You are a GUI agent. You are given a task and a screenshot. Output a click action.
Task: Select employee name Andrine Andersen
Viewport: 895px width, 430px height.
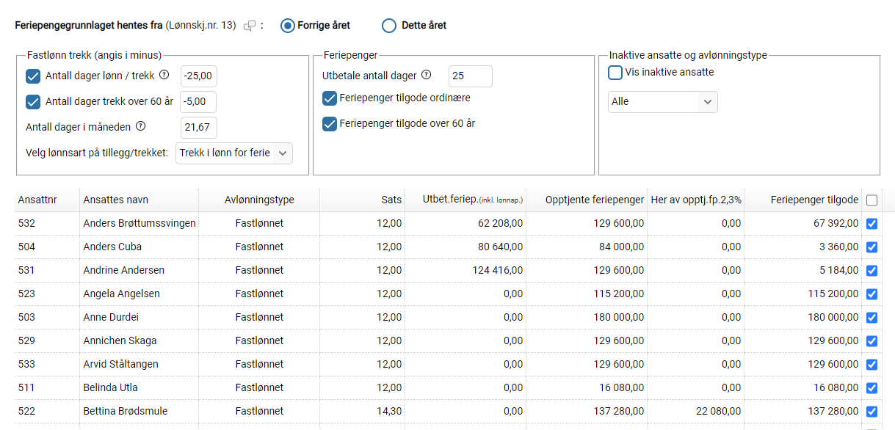[x=124, y=270]
